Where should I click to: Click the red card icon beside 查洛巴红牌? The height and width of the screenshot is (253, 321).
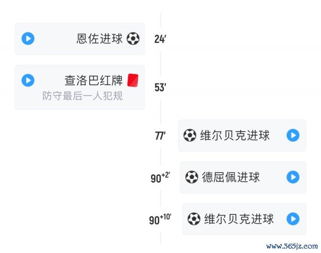[133, 80]
